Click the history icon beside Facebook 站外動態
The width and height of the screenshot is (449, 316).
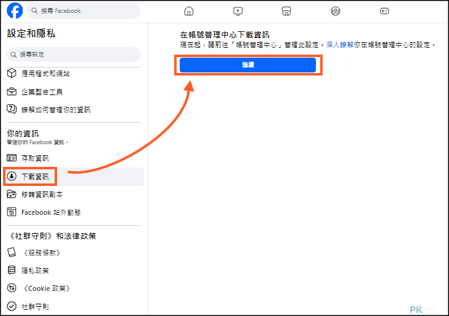pos(12,212)
